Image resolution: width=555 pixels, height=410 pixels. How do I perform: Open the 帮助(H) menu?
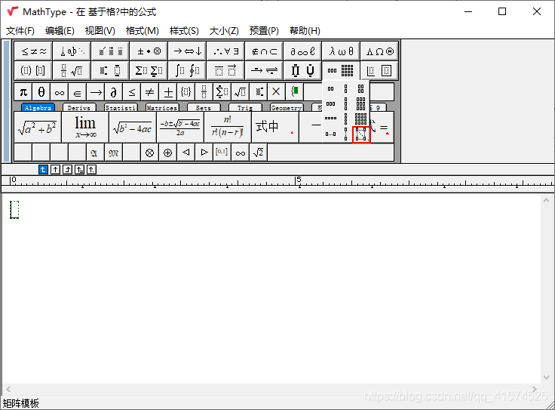(x=305, y=31)
